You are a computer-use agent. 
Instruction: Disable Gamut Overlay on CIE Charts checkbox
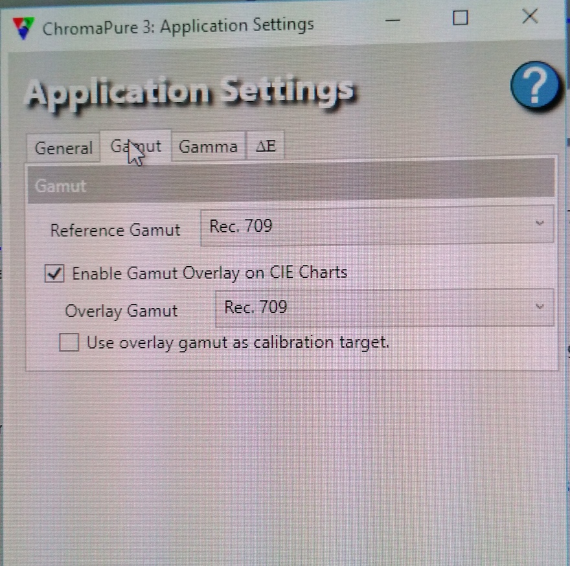pos(54,273)
